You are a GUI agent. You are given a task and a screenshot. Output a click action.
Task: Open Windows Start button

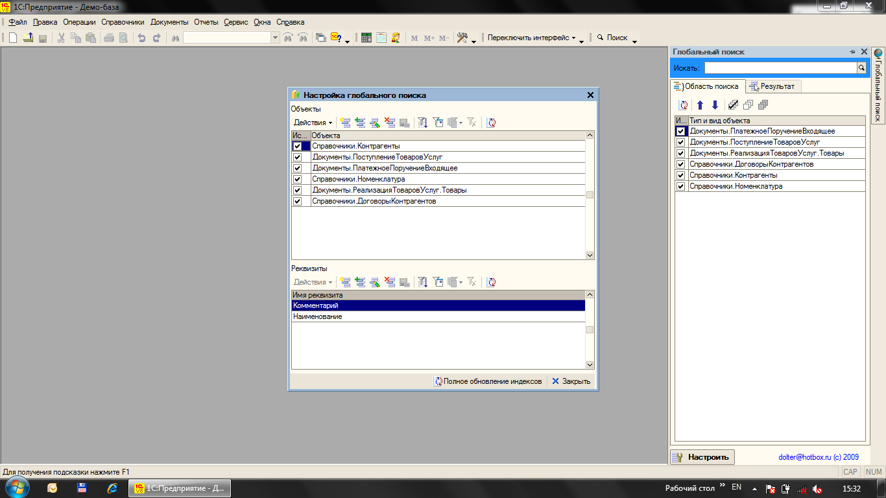point(18,488)
